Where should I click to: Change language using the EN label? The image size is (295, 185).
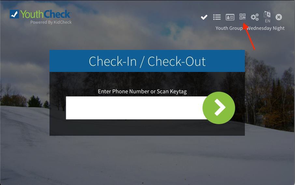[x=268, y=21]
